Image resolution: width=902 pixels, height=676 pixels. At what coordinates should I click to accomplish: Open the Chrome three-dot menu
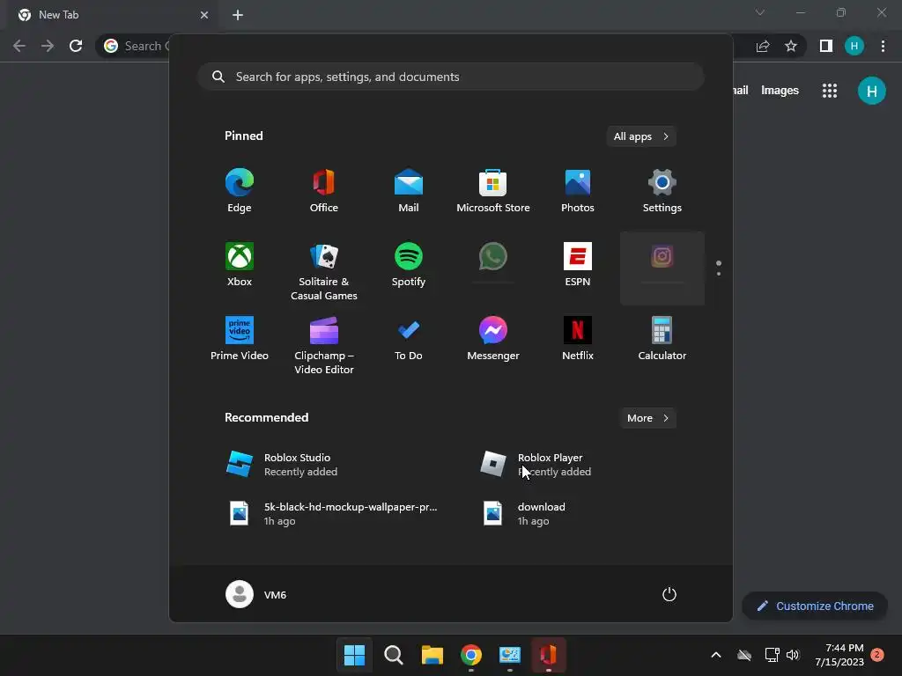click(x=883, y=46)
